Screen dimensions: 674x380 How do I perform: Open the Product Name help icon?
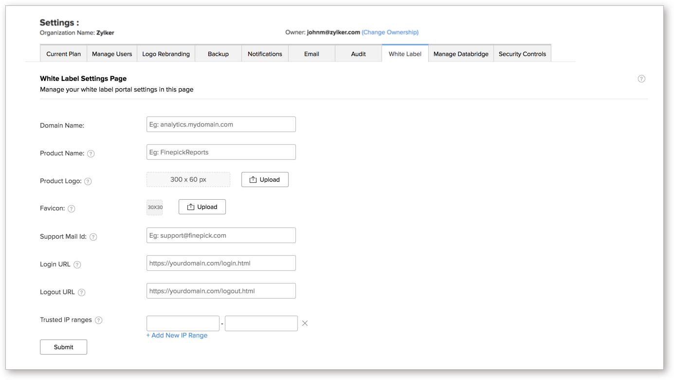91,153
